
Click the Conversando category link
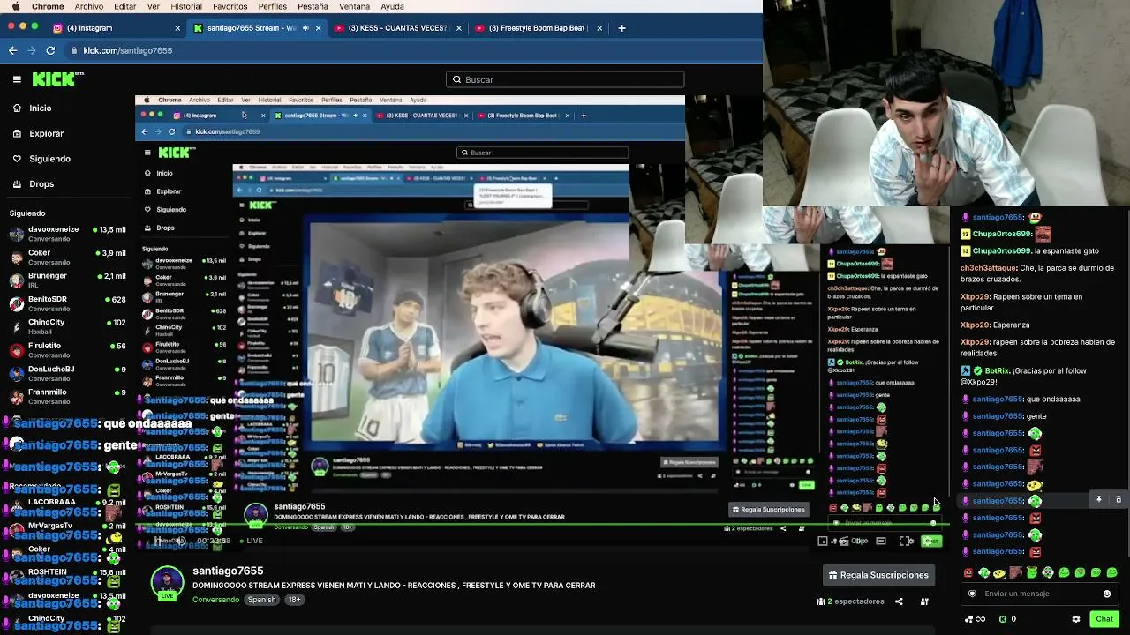pos(215,600)
